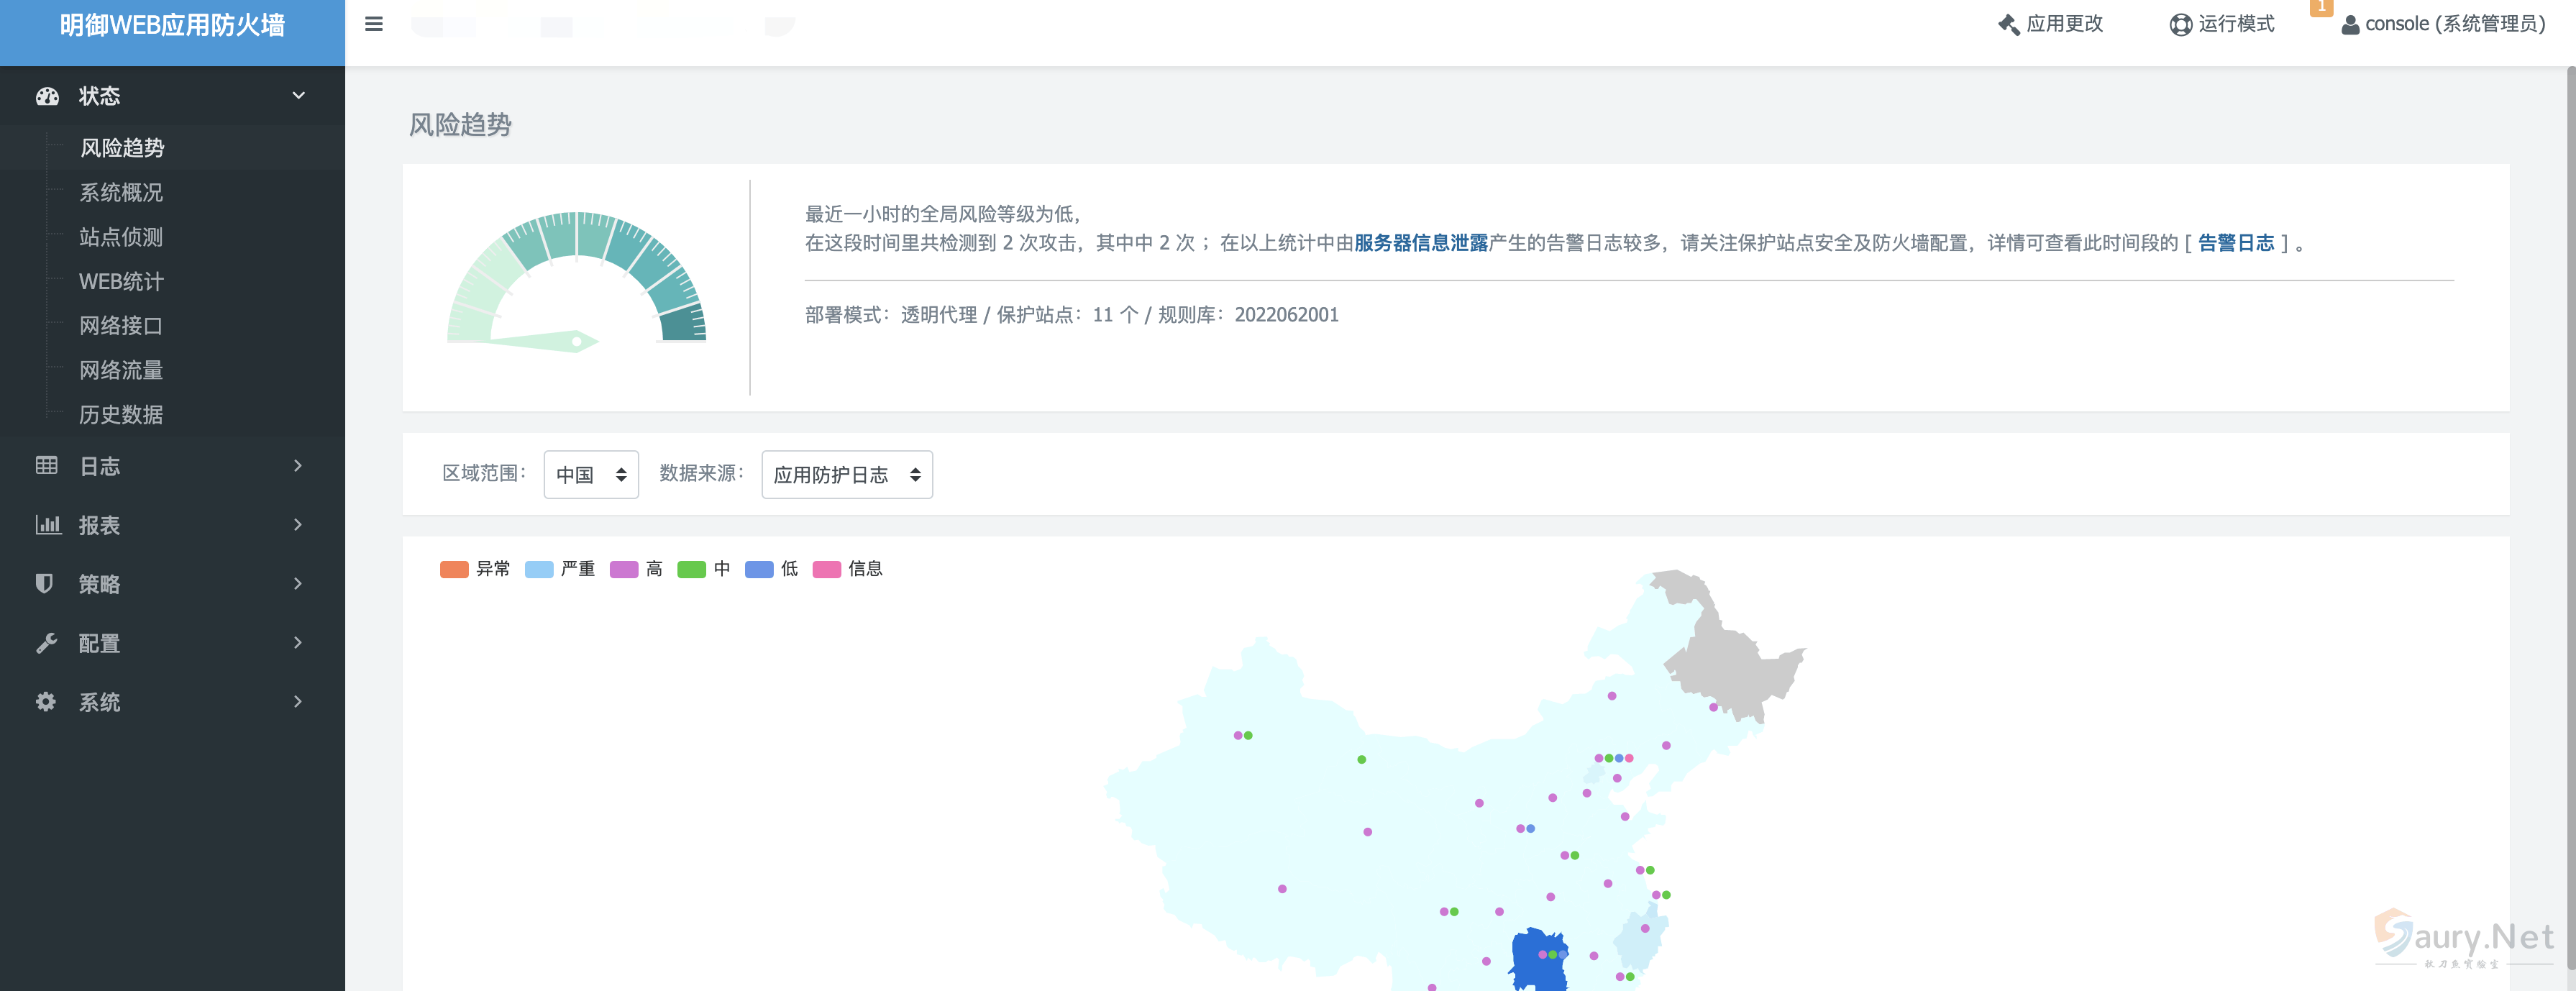The height and width of the screenshot is (991, 2576).
Task: Collapse the 状态 menu chevron
Action: click(x=298, y=96)
